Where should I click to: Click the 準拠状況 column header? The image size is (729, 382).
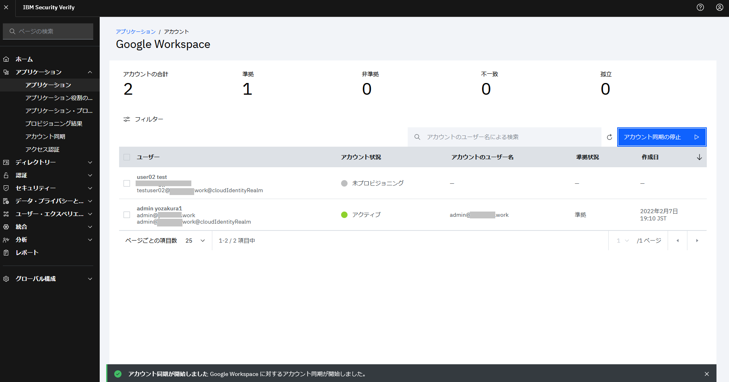pos(588,157)
